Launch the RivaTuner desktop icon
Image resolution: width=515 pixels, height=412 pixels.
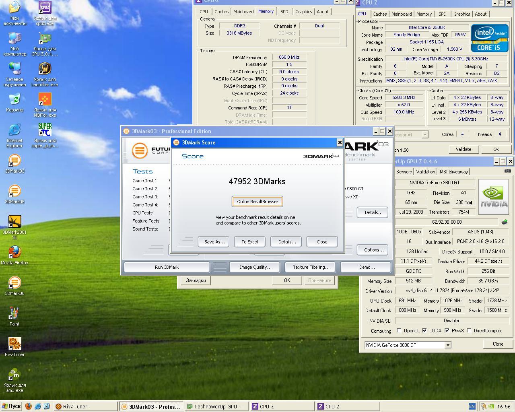pos(14,348)
